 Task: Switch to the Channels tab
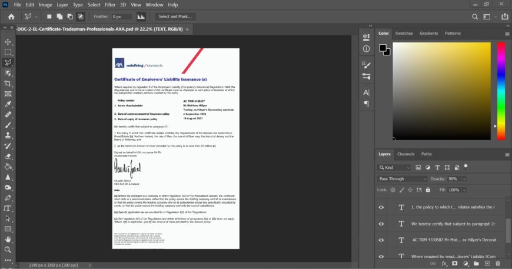coord(405,154)
